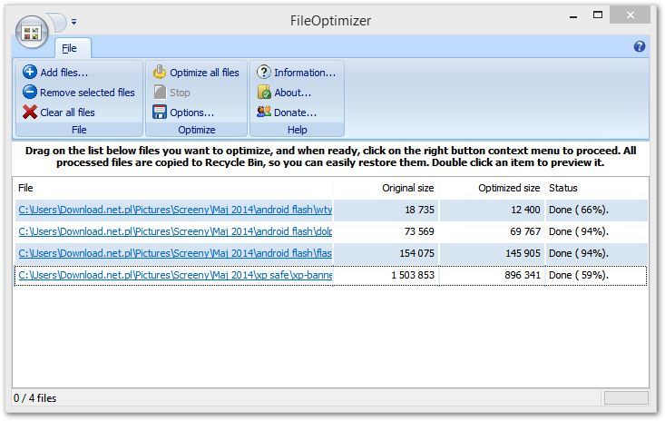Maximize the FileOptimizer window
The image size is (665, 421).
click(598, 15)
